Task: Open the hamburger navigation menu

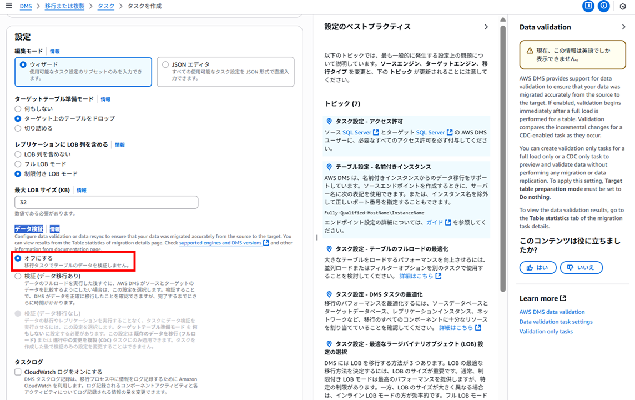Action: click(9, 6)
